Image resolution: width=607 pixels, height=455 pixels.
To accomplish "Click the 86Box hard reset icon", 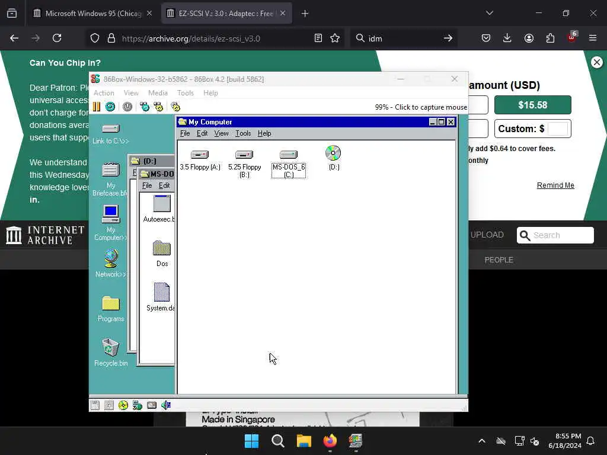I will (x=110, y=107).
